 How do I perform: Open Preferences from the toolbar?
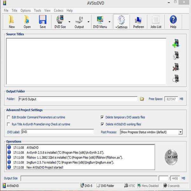click(138, 22)
